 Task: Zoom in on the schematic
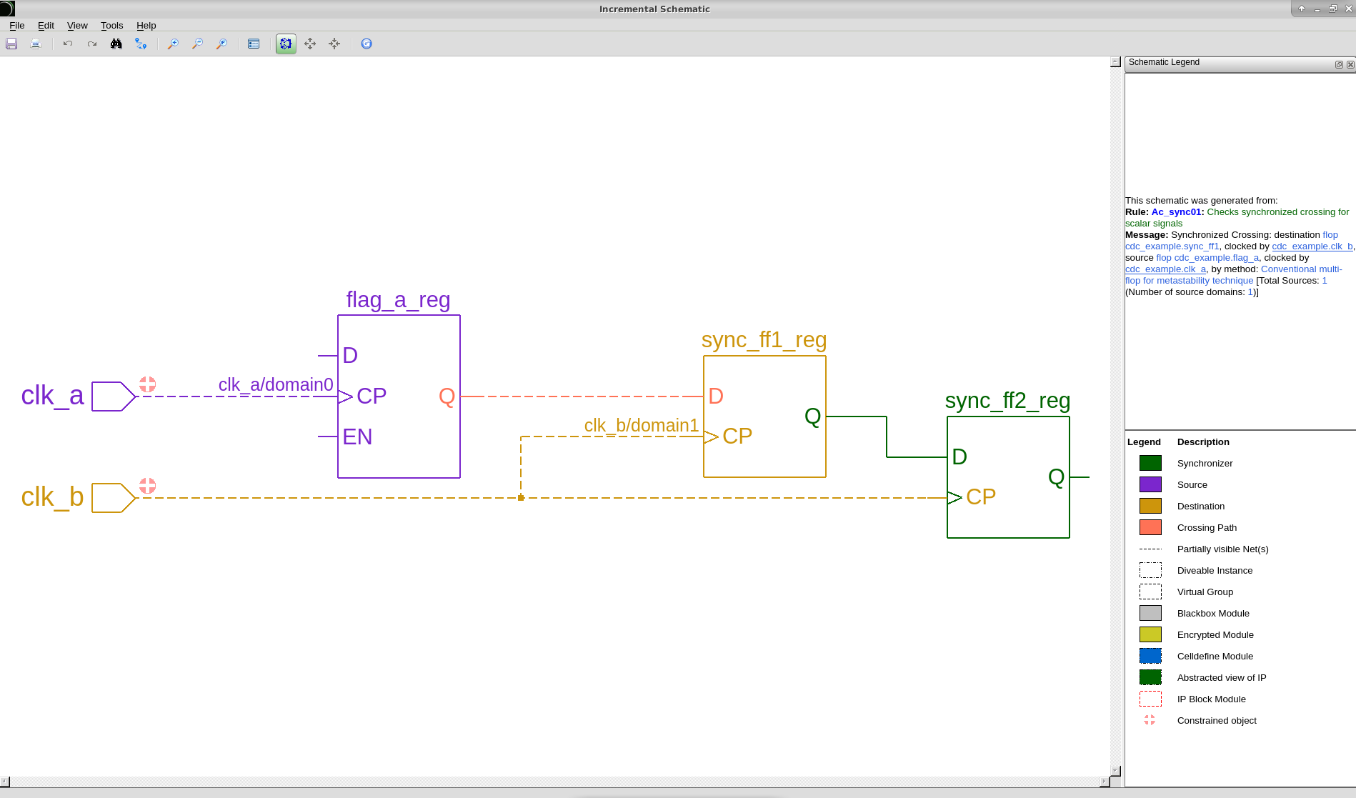[x=173, y=44]
